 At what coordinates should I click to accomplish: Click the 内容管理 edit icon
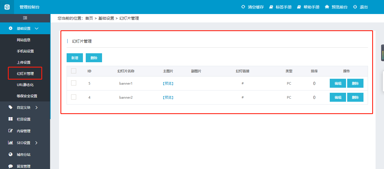coord(11,131)
